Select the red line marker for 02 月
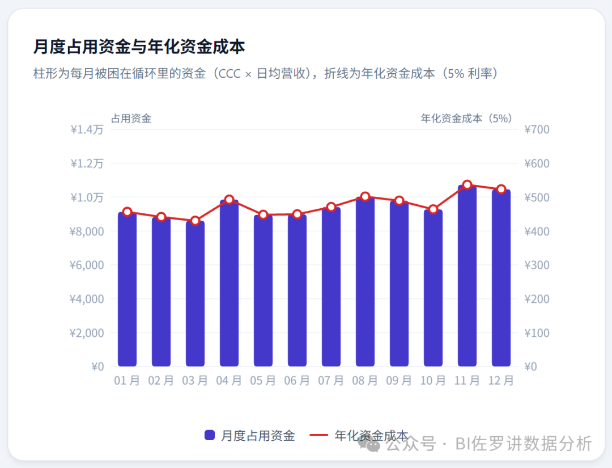The height and width of the screenshot is (468, 612). click(x=161, y=217)
